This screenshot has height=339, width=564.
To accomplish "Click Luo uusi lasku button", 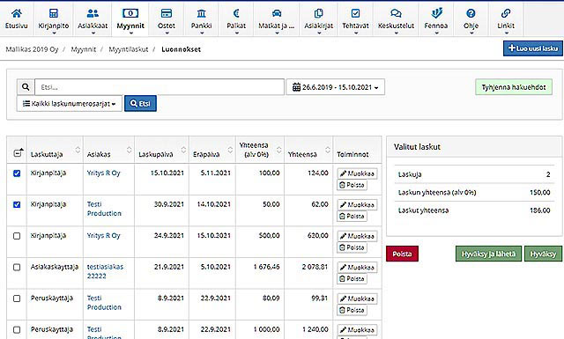I will click(x=532, y=48).
